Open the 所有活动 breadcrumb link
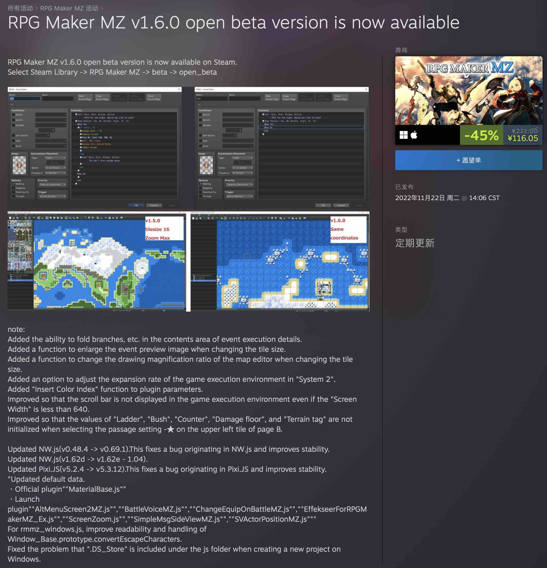 (20, 8)
